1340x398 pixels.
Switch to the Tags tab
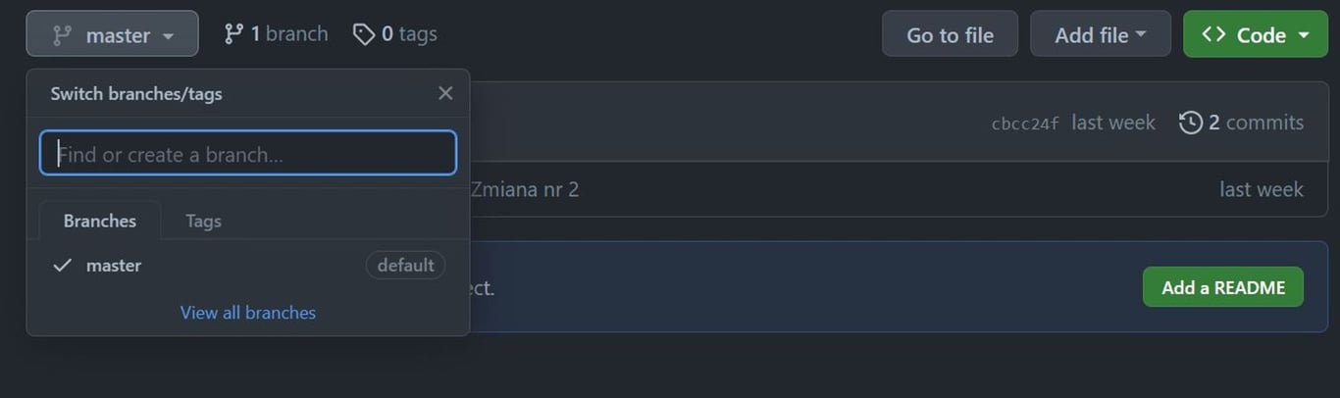point(203,221)
